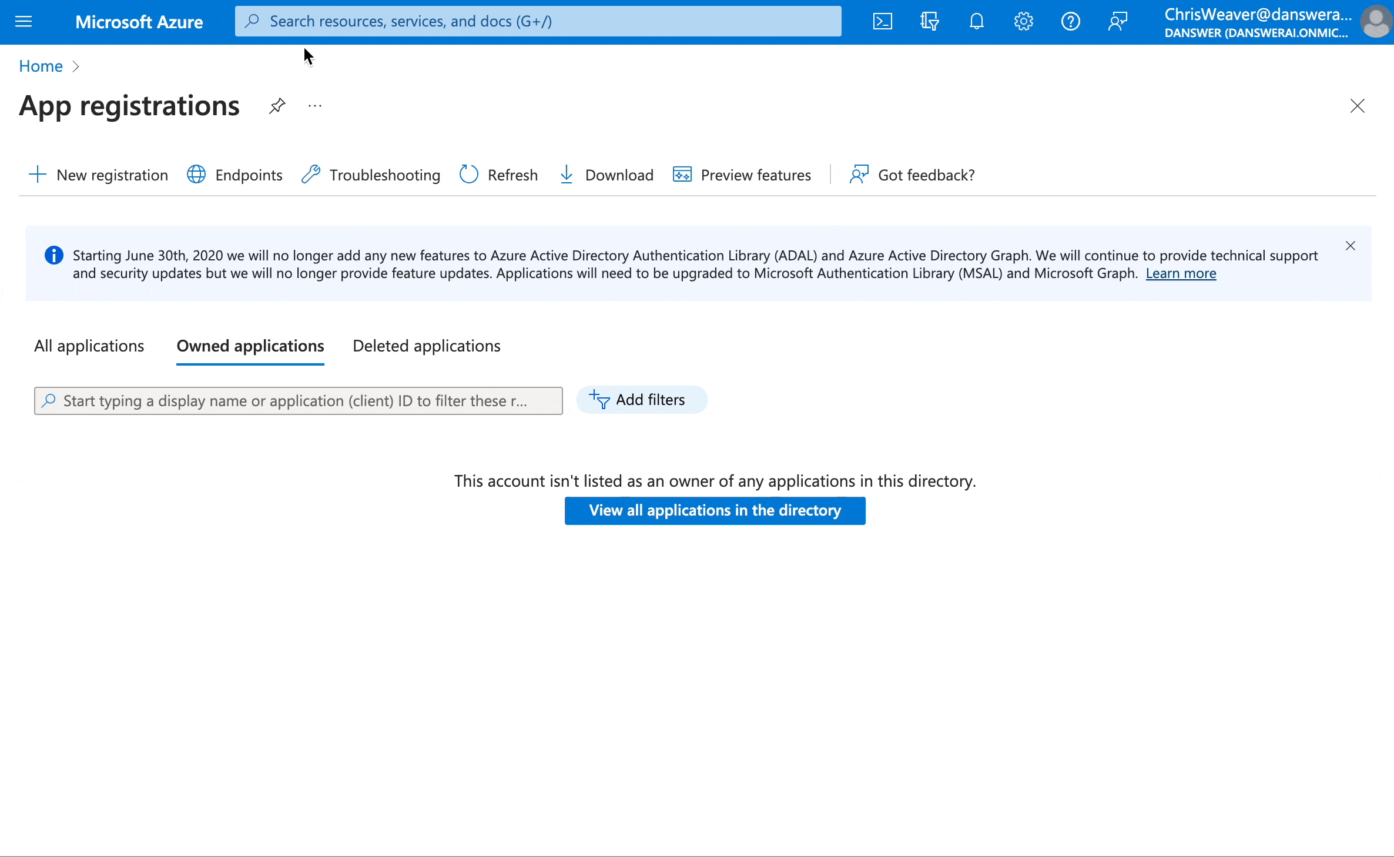Launch Azure Cloud Shell
Viewport: 1394px width, 857px height.
[x=882, y=21]
